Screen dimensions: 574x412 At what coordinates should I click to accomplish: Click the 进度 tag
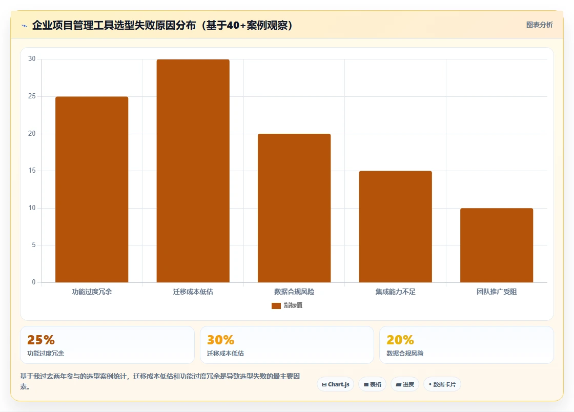[x=405, y=384]
